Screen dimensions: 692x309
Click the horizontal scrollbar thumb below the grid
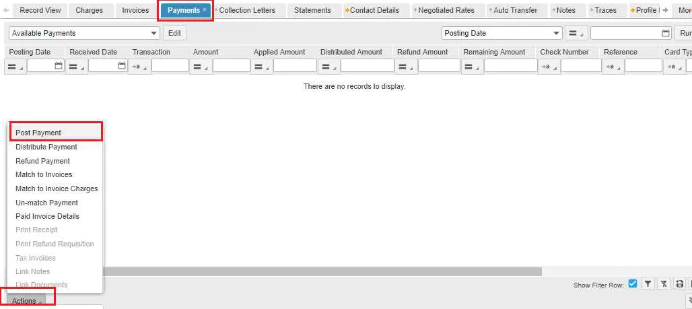tap(322, 271)
